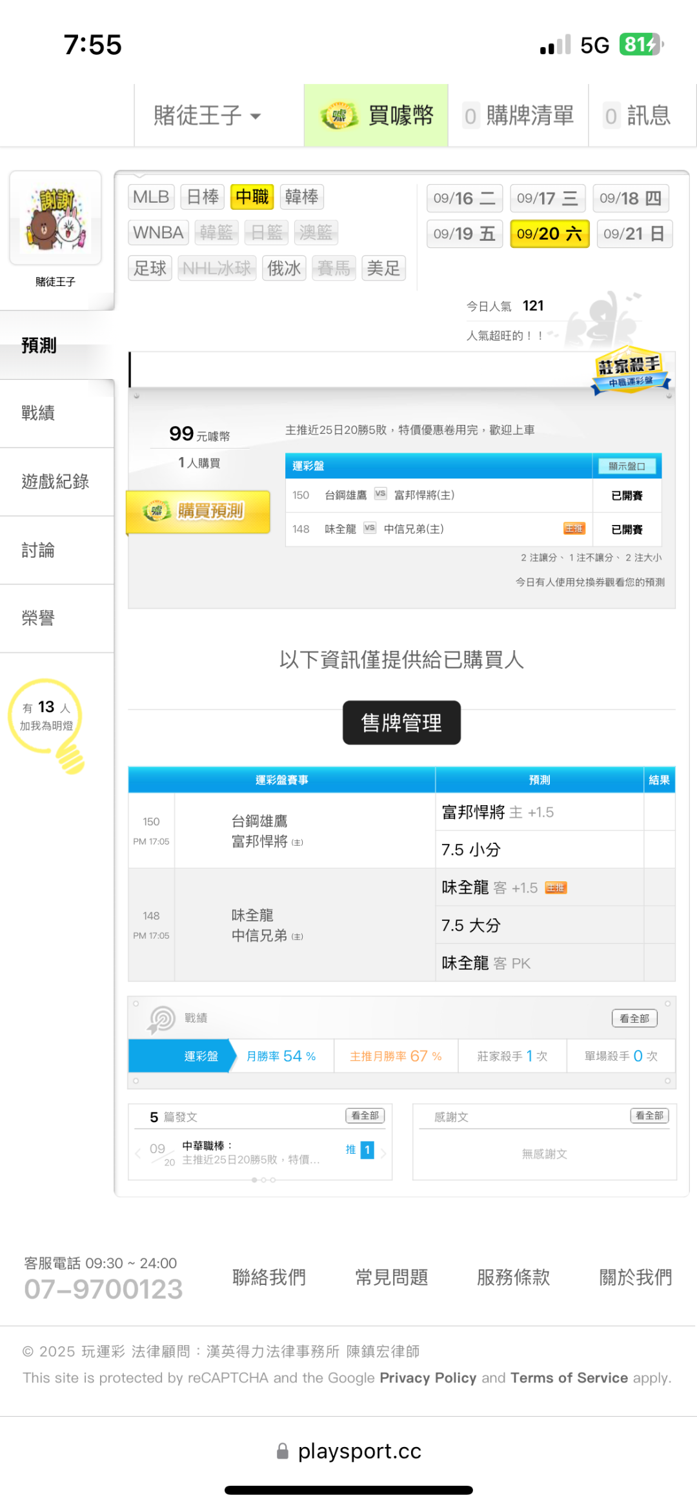This screenshot has width=697, height=1509.
Task: Select the MLB league tab
Action: pos(151,197)
